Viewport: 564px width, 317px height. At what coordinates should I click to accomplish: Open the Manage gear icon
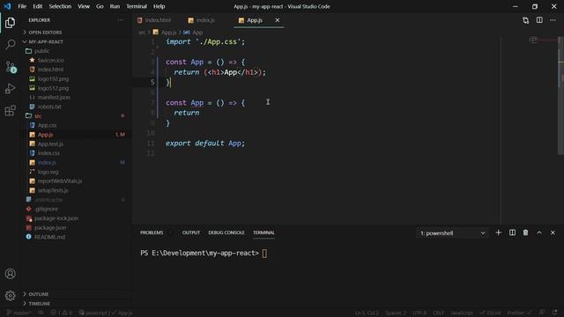(x=10, y=296)
